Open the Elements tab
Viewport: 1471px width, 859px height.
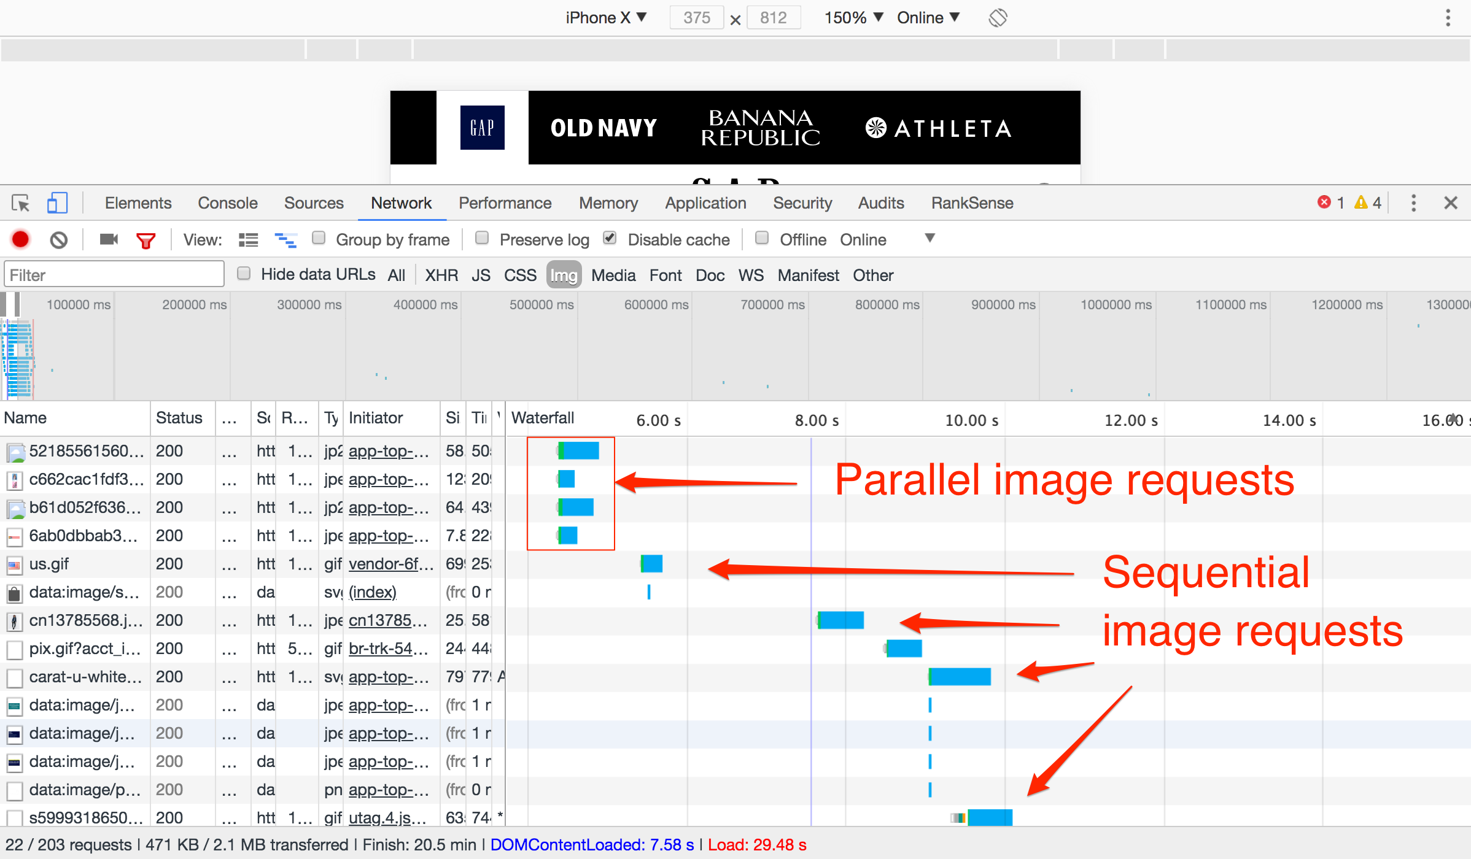[138, 203]
